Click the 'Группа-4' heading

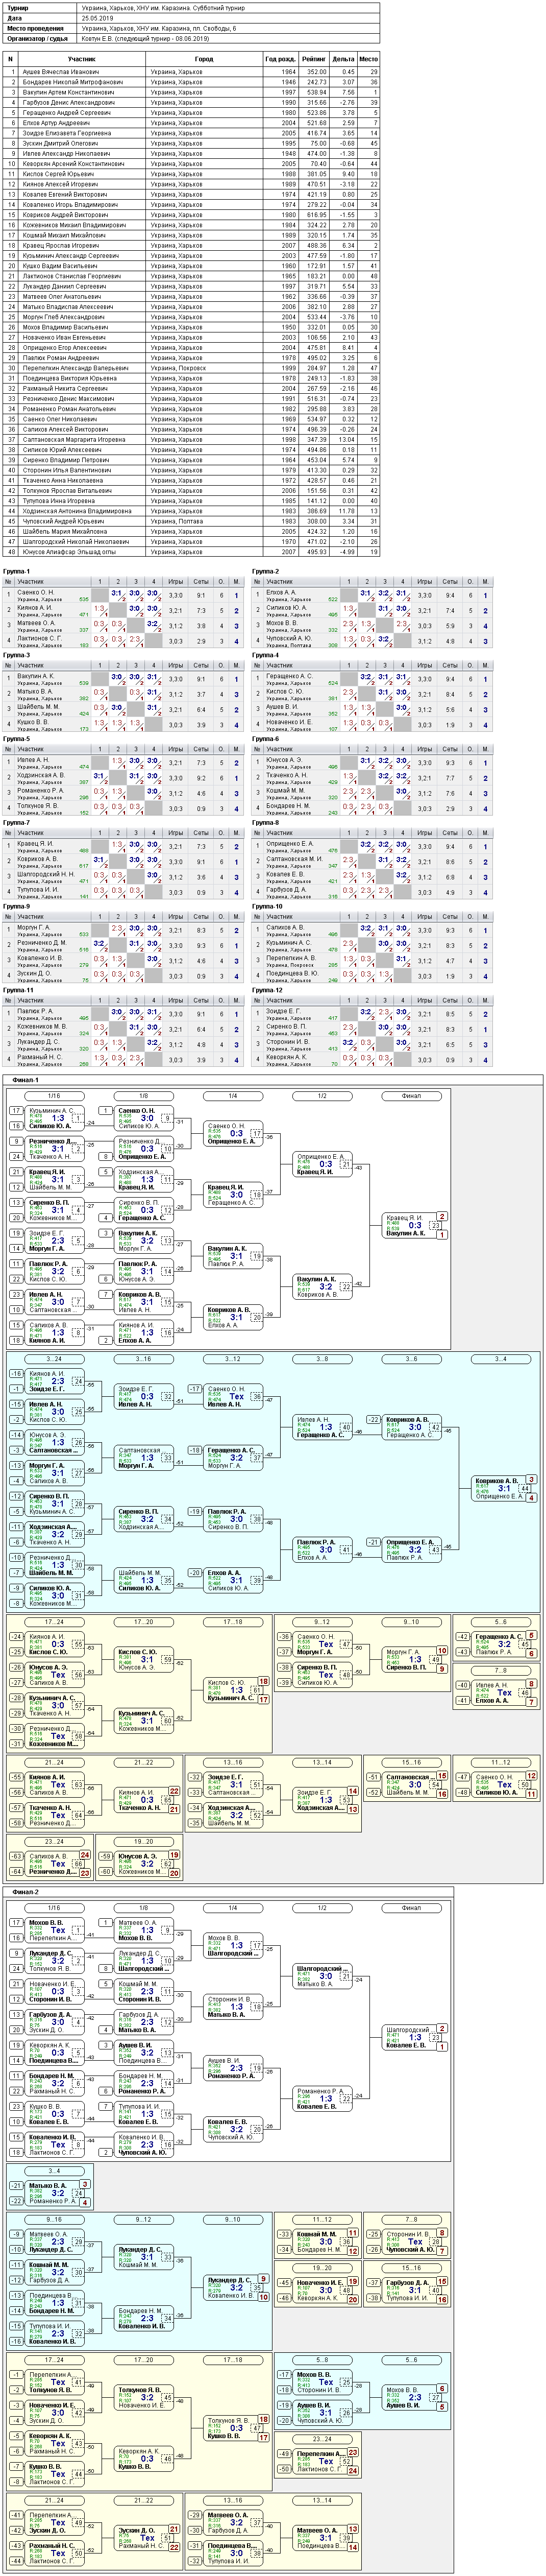click(x=265, y=655)
